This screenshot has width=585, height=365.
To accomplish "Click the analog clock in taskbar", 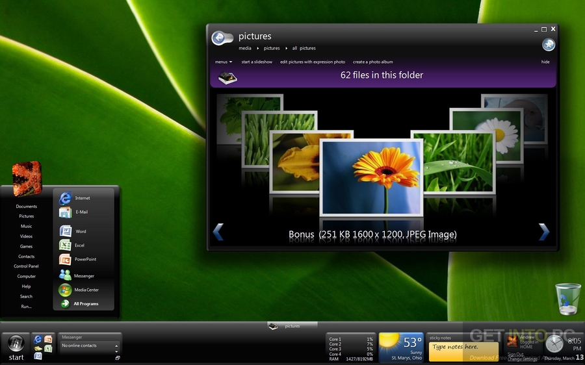I will [554, 344].
